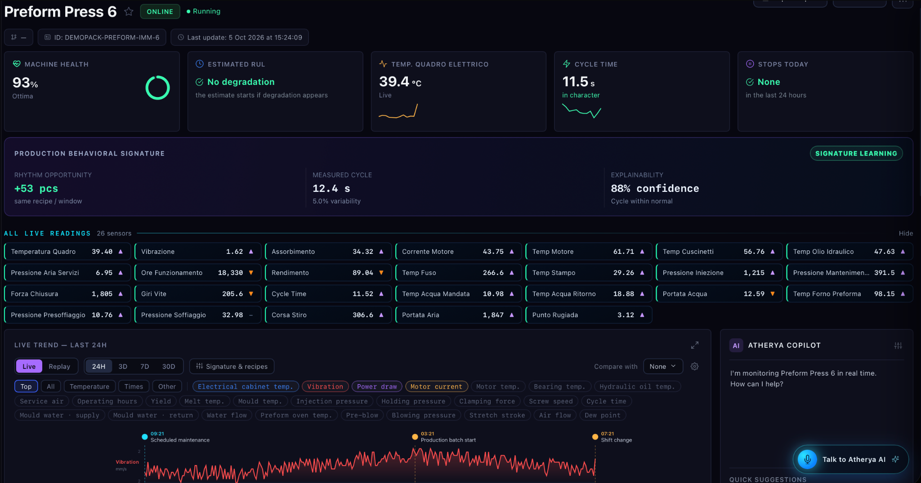Image resolution: width=921 pixels, height=483 pixels.
Task: Open Signature & recipes selector
Action: coord(232,366)
